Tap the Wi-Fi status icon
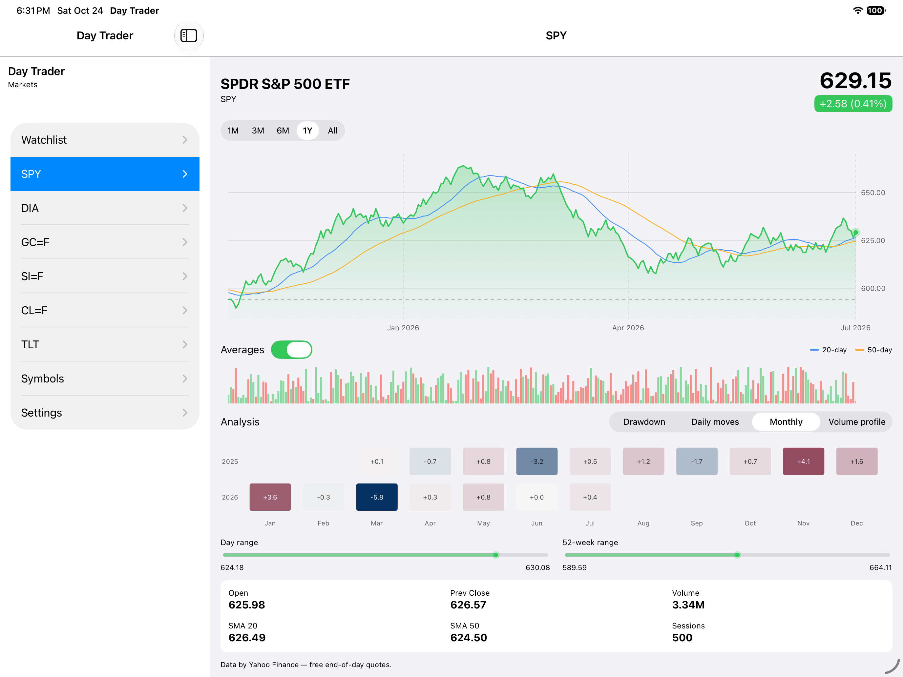Image resolution: width=903 pixels, height=677 pixels. [858, 10]
